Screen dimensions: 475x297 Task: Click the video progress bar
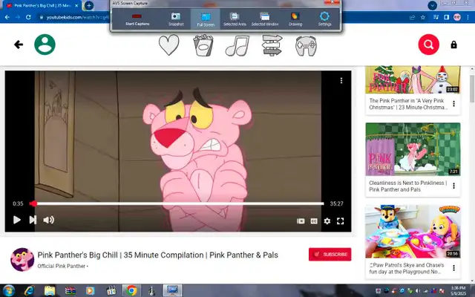pos(177,203)
